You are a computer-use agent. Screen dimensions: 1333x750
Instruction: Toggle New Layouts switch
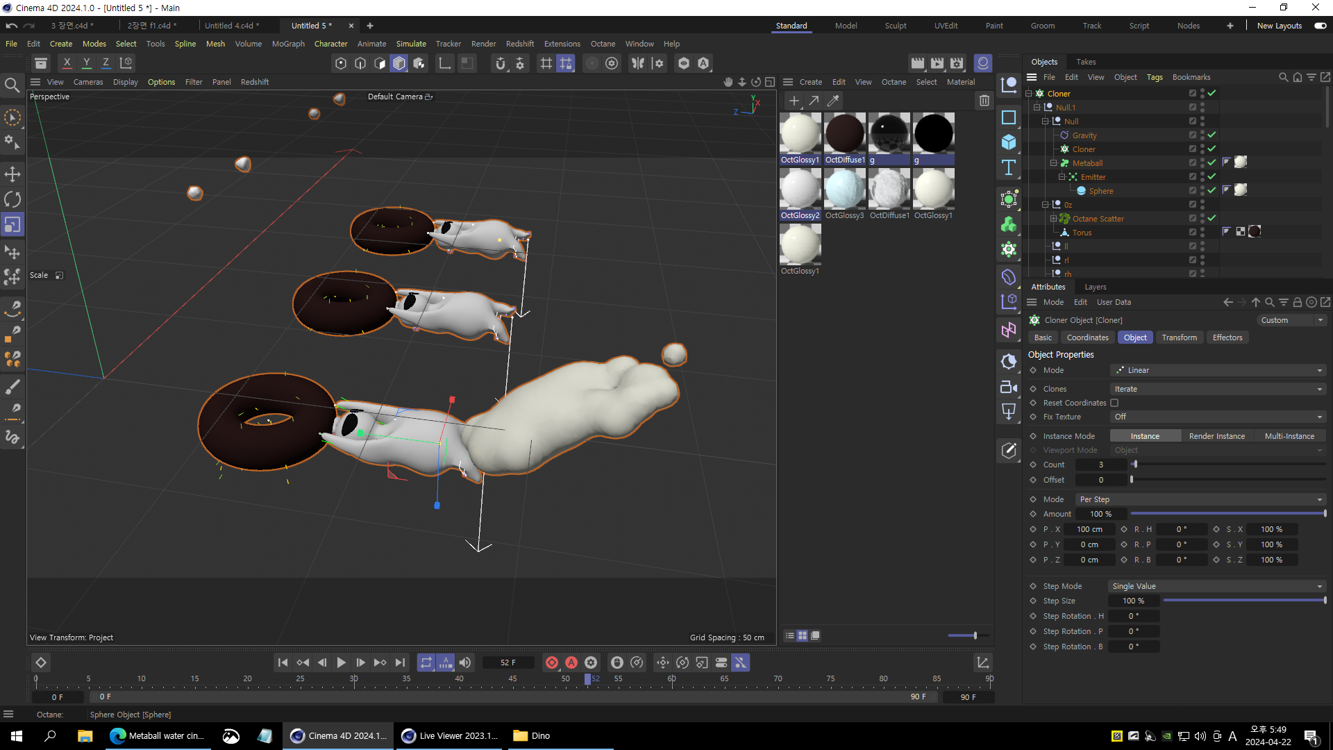click(1320, 26)
